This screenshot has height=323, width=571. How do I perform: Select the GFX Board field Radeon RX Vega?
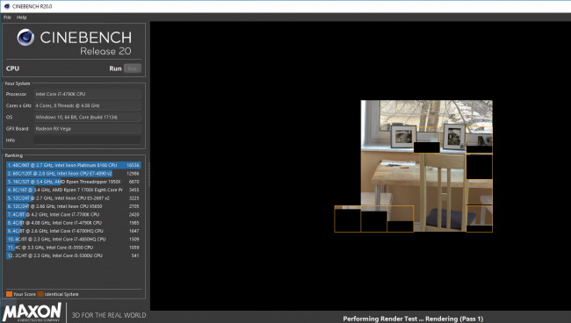tap(87, 128)
